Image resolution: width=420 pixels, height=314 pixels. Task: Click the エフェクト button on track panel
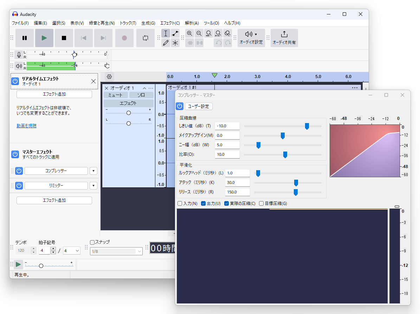[128, 103]
